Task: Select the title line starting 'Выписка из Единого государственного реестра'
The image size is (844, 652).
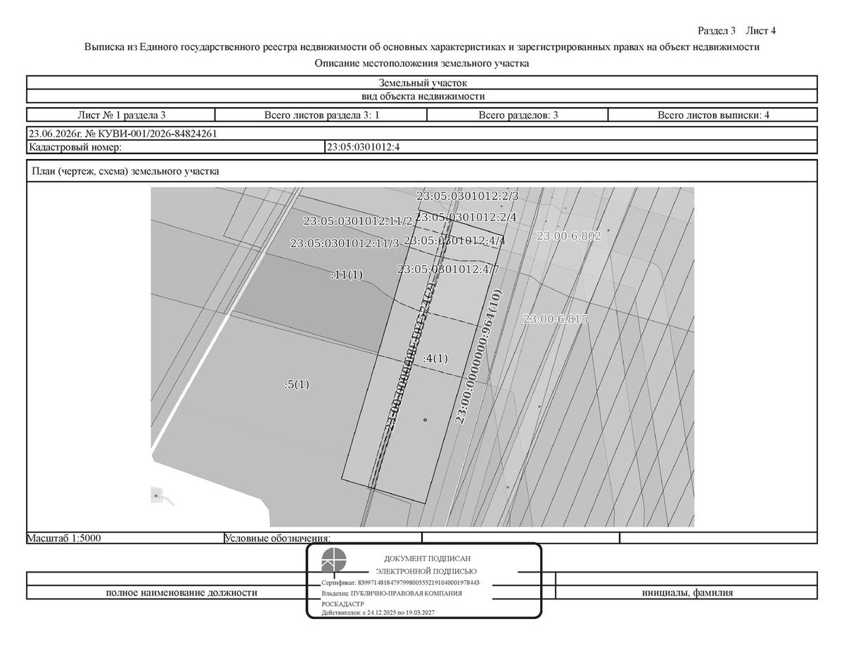Action: tap(422, 47)
